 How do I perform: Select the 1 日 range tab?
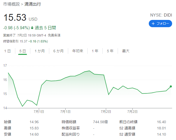(8, 51)
